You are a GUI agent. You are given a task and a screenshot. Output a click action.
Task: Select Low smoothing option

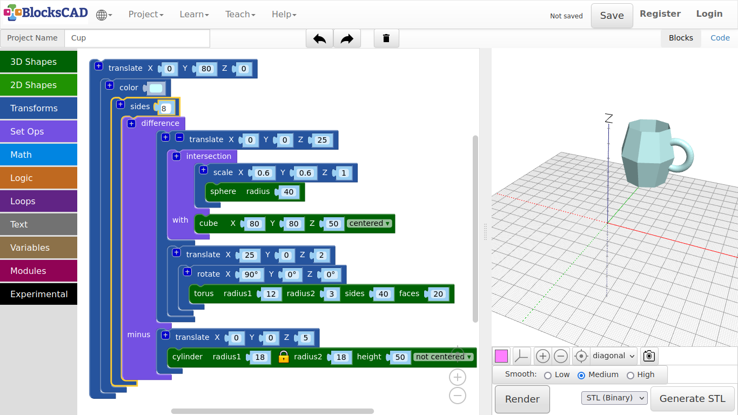pos(548,375)
